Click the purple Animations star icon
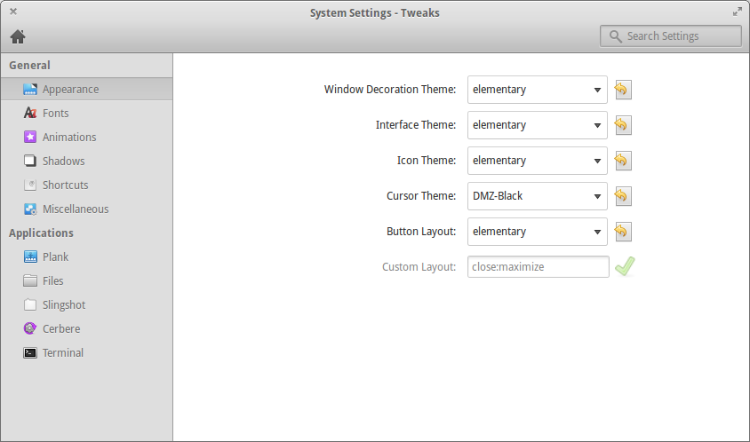The image size is (750, 442). point(30,137)
